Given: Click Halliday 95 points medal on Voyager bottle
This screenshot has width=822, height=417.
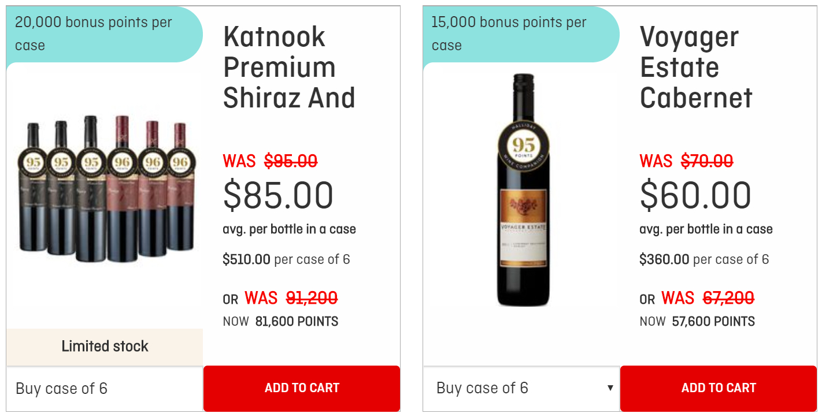Looking at the screenshot, I should [x=523, y=146].
